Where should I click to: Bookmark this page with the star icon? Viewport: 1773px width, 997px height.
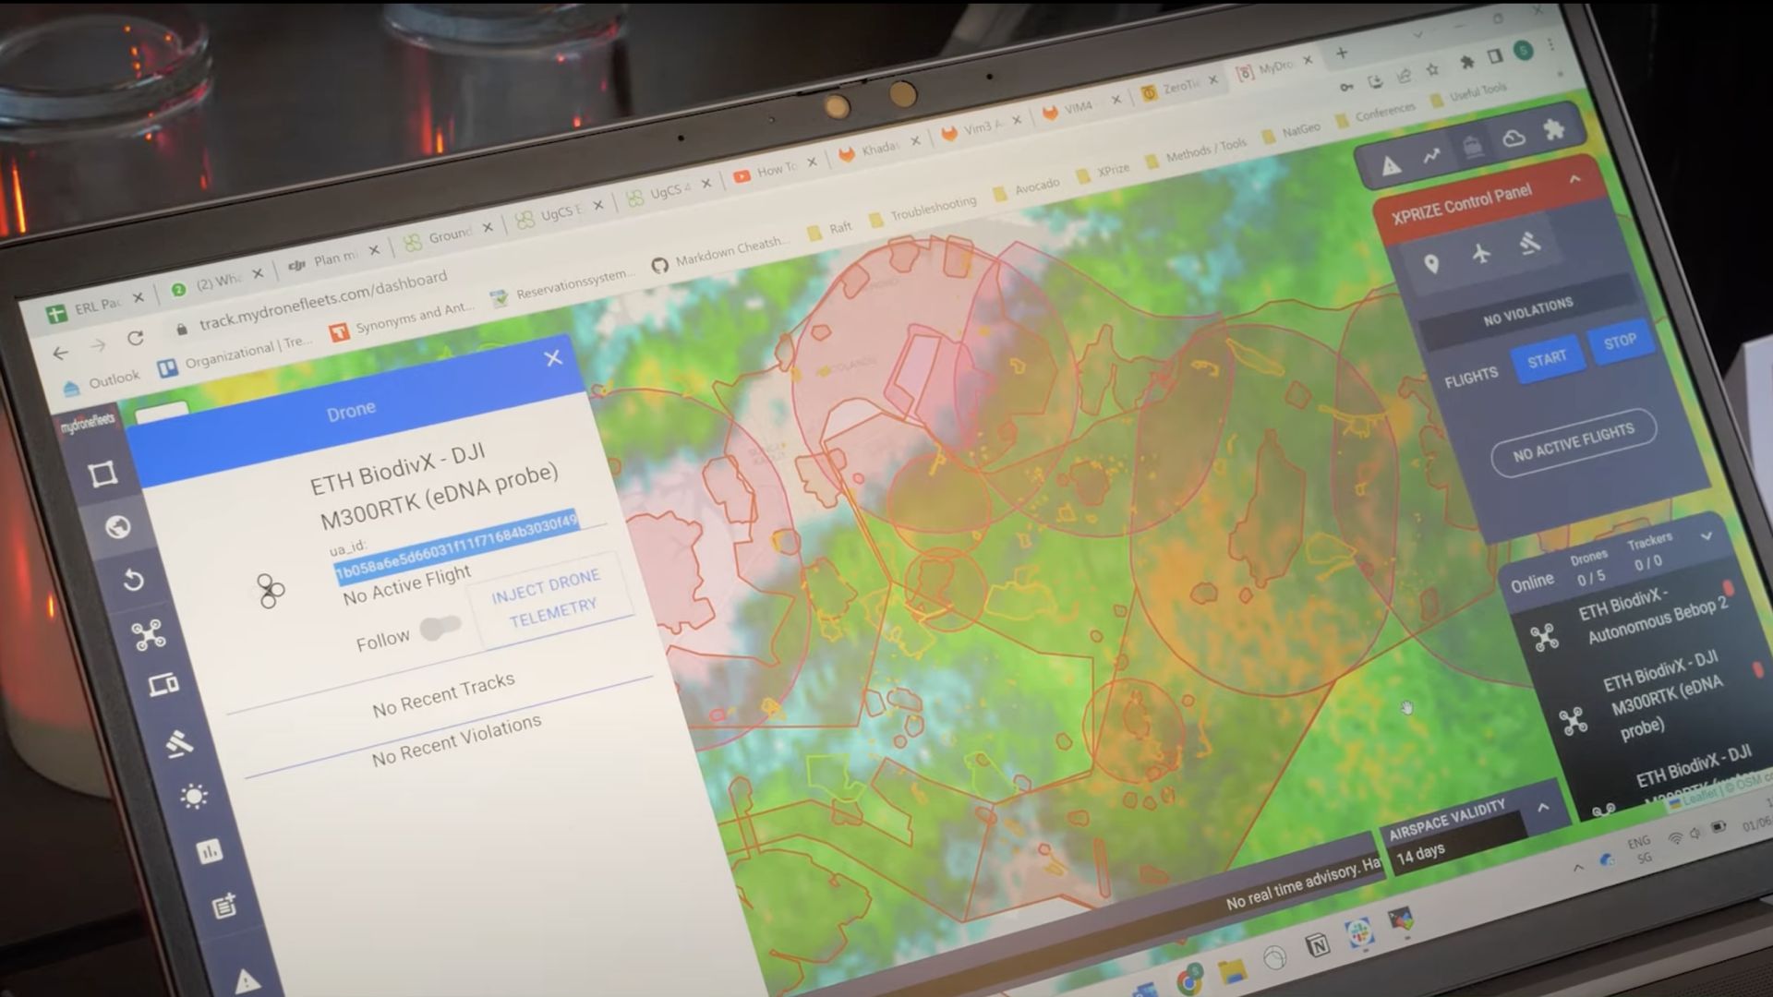pyautogui.click(x=1432, y=69)
